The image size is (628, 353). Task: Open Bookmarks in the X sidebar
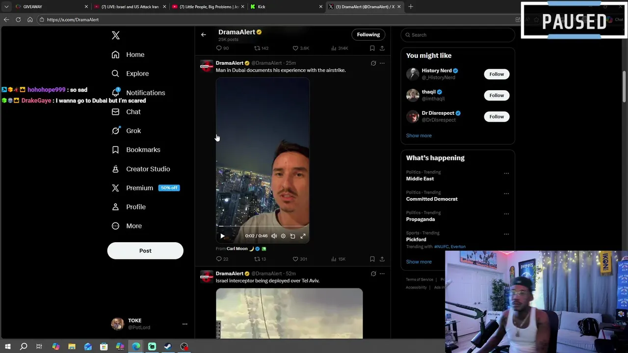coord(136,150)
